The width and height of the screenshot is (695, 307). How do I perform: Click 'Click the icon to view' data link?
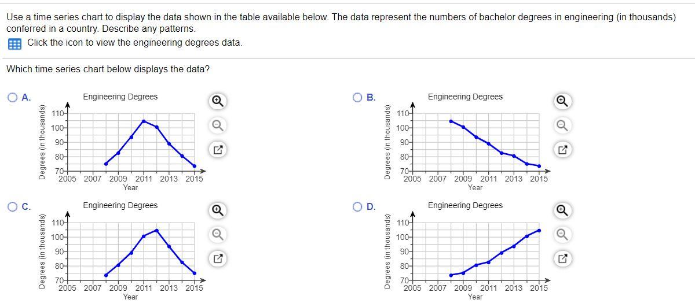[x=135, y=43]
